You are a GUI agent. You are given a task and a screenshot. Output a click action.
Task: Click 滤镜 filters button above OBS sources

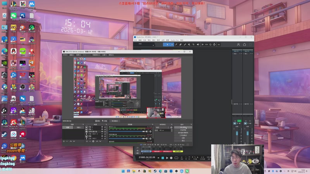[x=105, y=121]
